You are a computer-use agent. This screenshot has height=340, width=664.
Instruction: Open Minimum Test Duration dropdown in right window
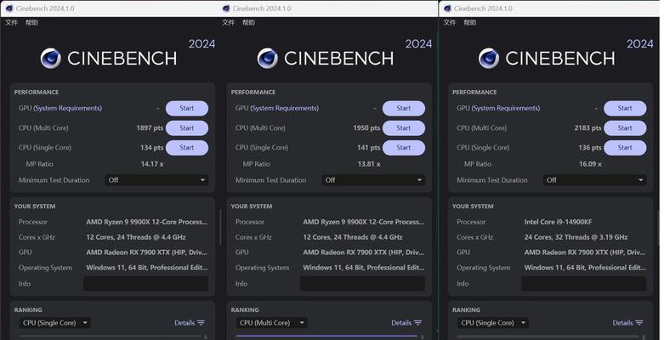pos(595,180)
